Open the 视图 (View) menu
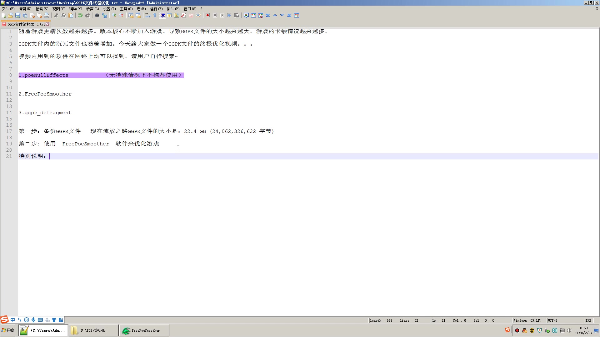The width and height of the screenshot is (600, 337). 59,9
